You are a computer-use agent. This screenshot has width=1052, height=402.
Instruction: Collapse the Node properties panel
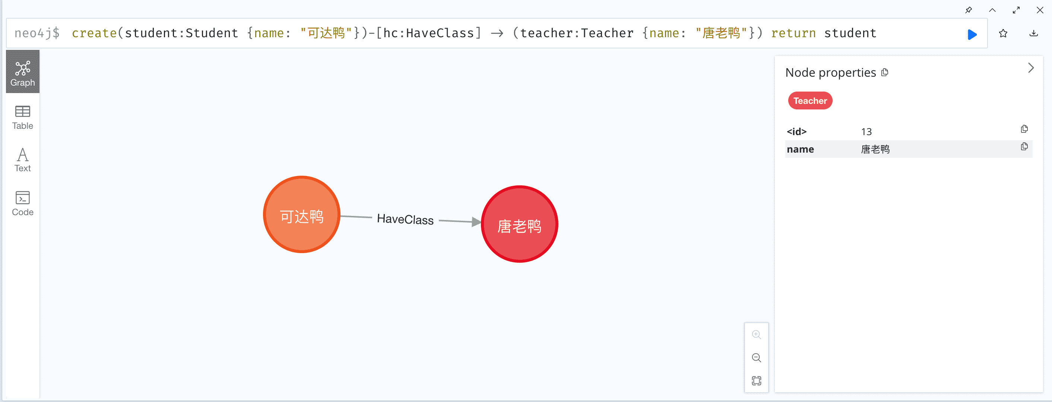pyautogui.click(x=1030, y=68)
